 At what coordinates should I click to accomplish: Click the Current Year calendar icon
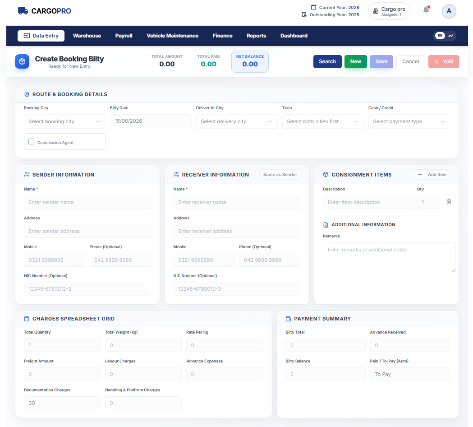[313, 7]
